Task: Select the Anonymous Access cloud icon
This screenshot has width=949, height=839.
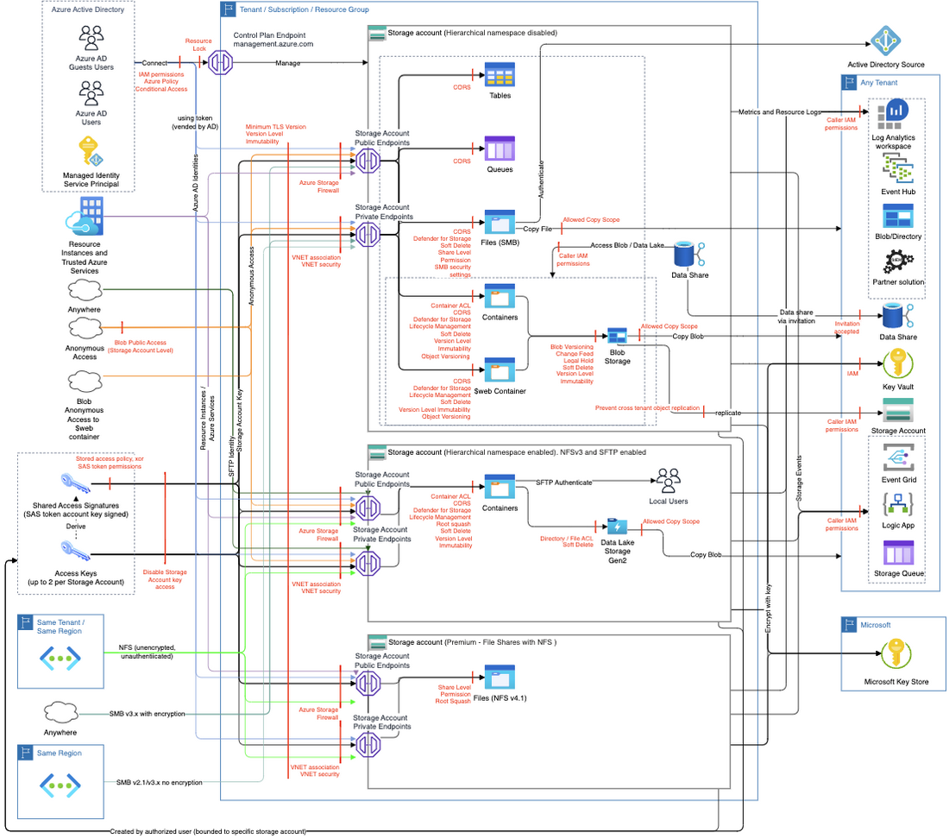Action: (x=85, y=329)
